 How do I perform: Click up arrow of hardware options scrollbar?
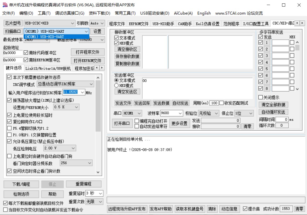[x=98, y=78]
